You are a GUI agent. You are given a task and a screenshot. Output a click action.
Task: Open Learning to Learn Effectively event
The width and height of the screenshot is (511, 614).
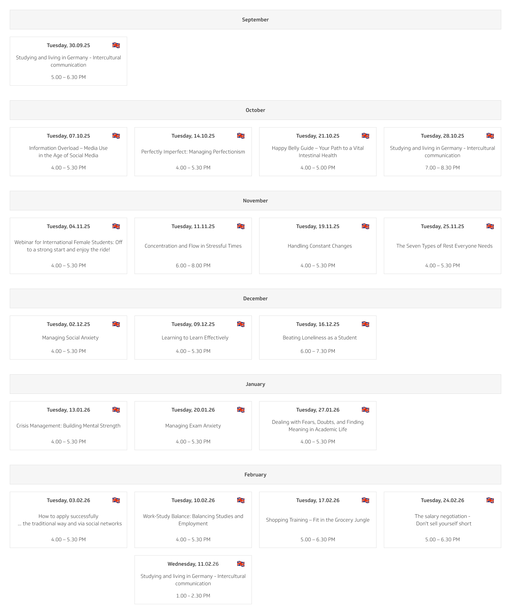click(193, 338)
